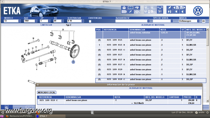Toggle the EXISTENCIAS checkbox
210x118 pixels.
pos(90,21)
